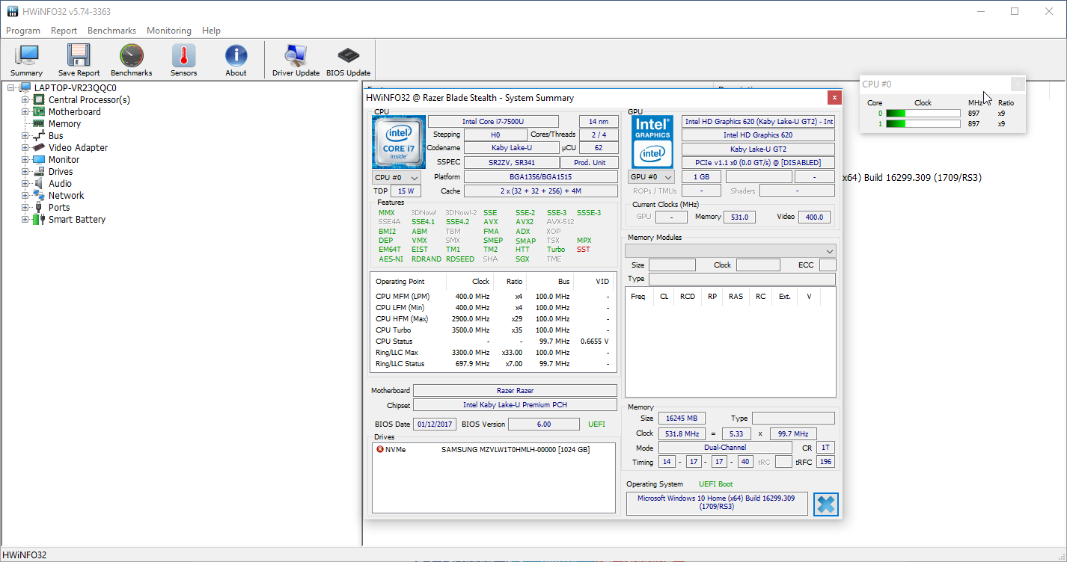Open the Memory Modules dropdown list
The width and height of the screenshot is (1067, 562).
730,251
